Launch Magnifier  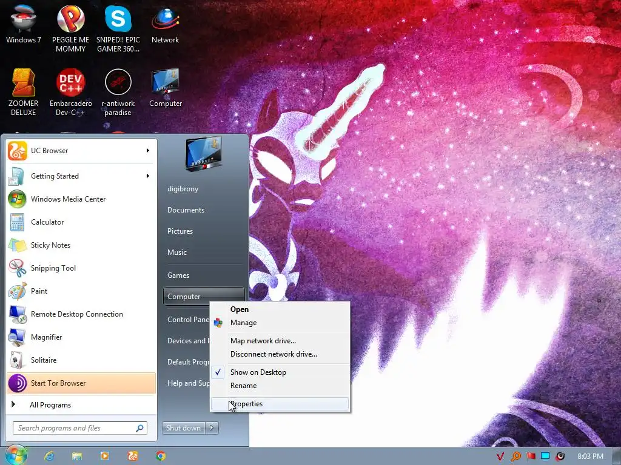[x=81, y=337]
